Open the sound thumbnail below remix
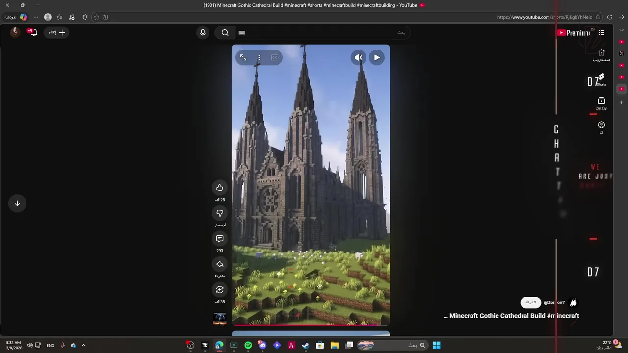 point(219,319)
